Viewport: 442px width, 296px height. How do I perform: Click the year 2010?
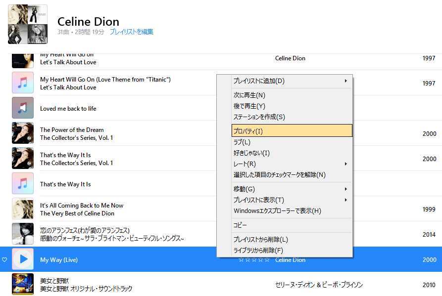pyautogui.click(x=429, y=285)
